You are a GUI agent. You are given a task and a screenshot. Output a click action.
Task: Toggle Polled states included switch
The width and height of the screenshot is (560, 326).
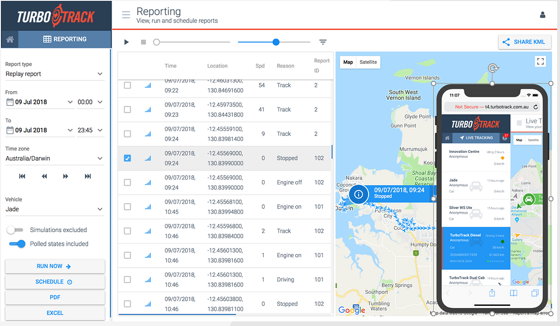(x=17, y=244)
